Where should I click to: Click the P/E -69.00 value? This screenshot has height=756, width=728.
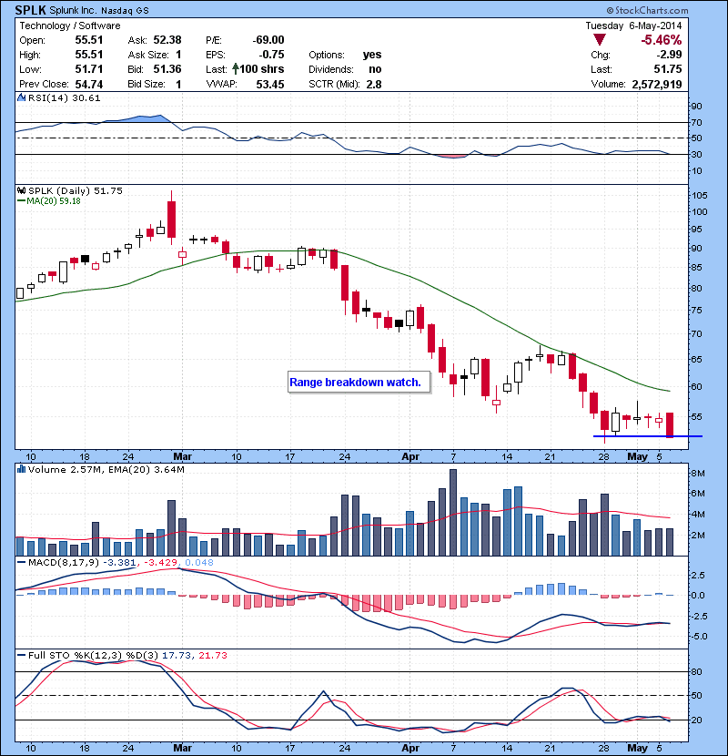click(x=268, y=40)
